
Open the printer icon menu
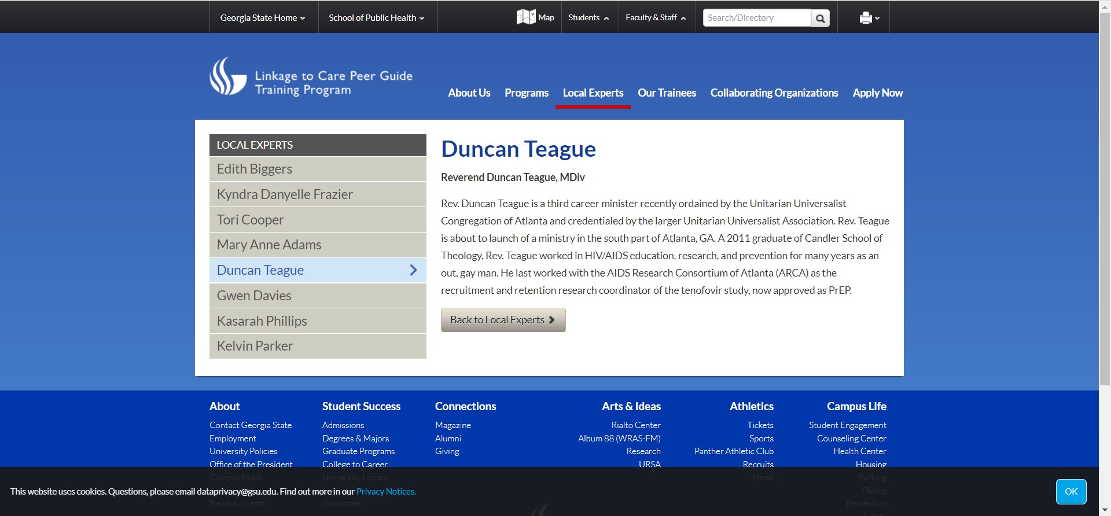(869, 18)
